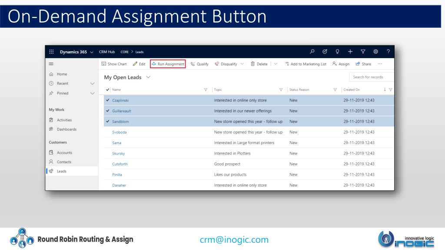Open more commands ellipsis in toolbar

(x=380, y=64)
